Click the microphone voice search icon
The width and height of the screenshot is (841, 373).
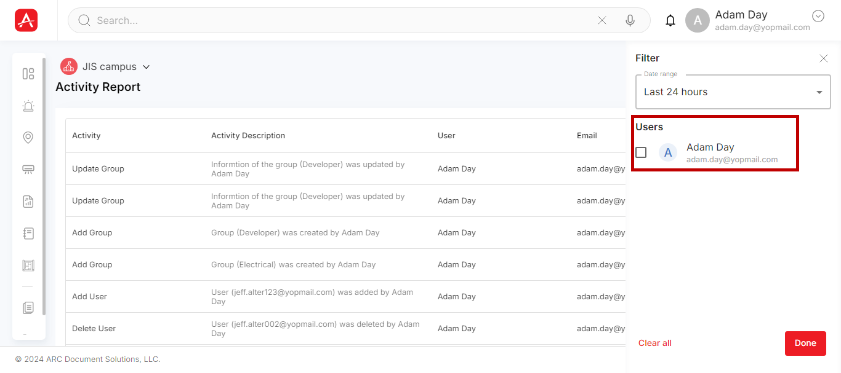tap(630, 20)
